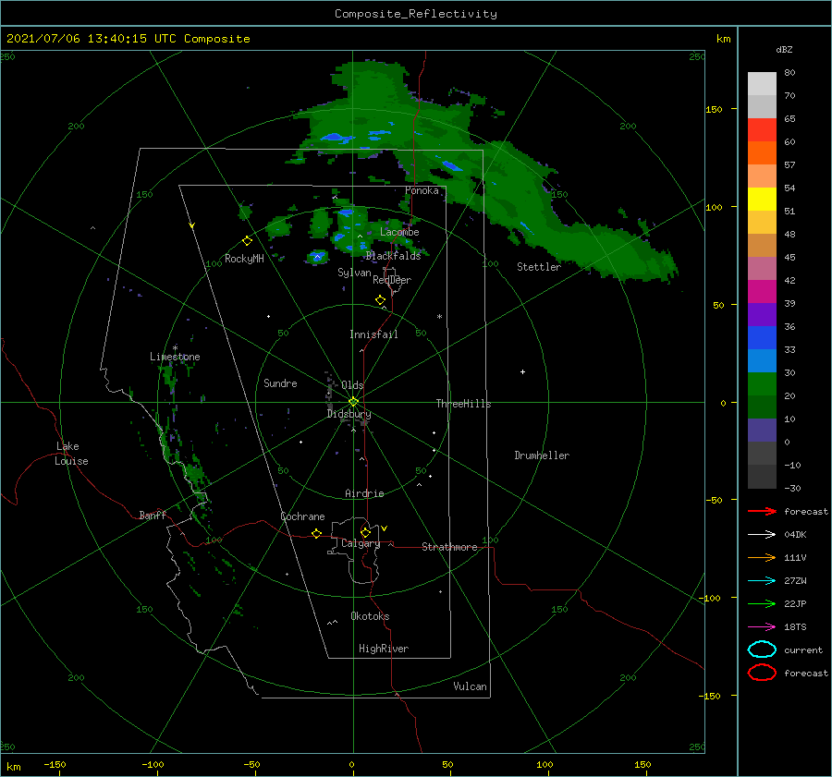Click the Cochrane label
The width and height of the screenshot is (832, 777).
coord(302,516)
